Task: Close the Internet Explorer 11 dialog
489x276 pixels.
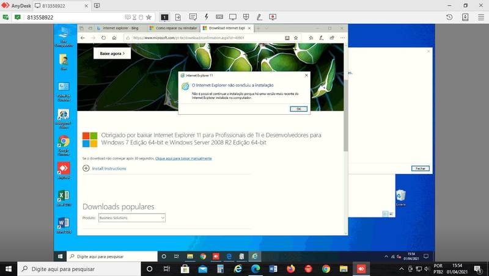Action: 306,75
